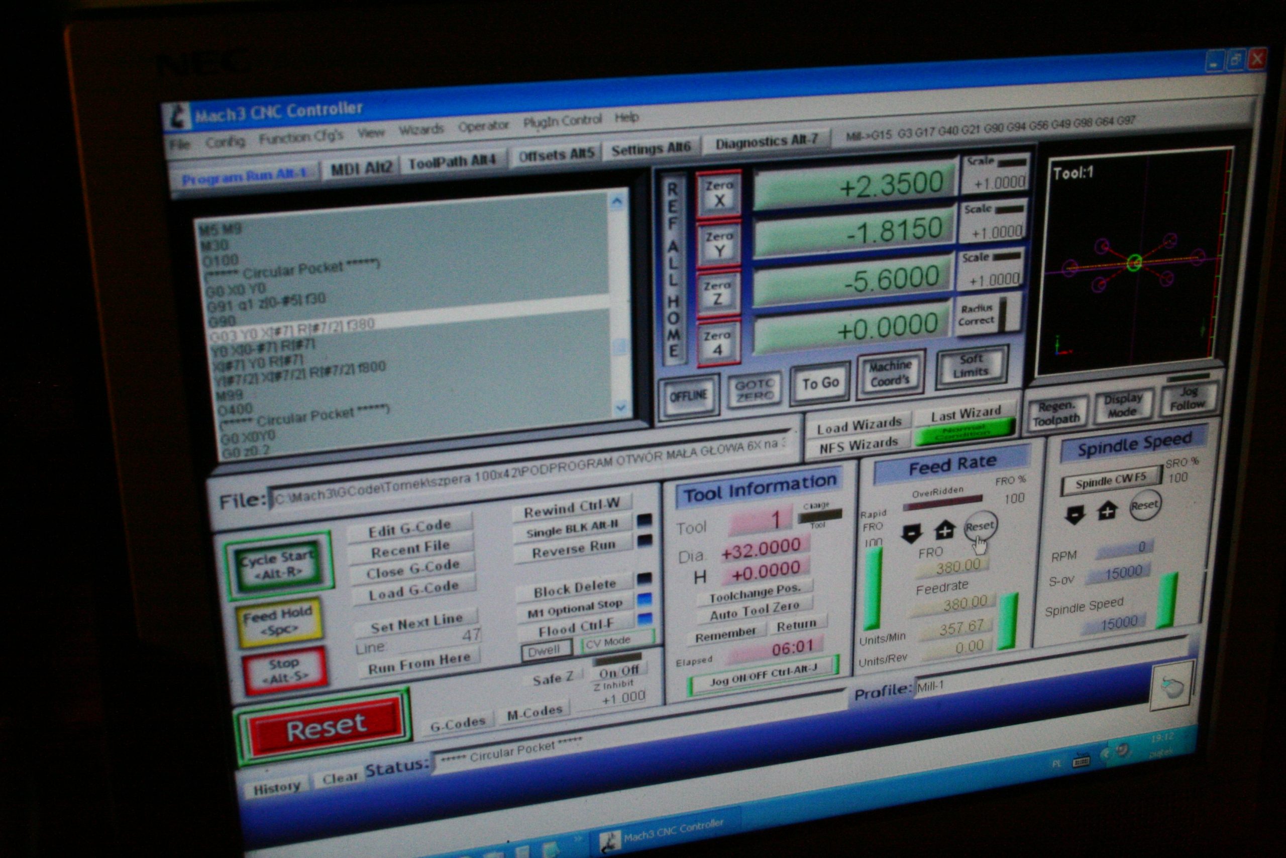Image resolution: width=1286 pixels, height=858 pixels.
Task: Click the feed rate decrease arrow icon
Action: [x=911, y=532]
